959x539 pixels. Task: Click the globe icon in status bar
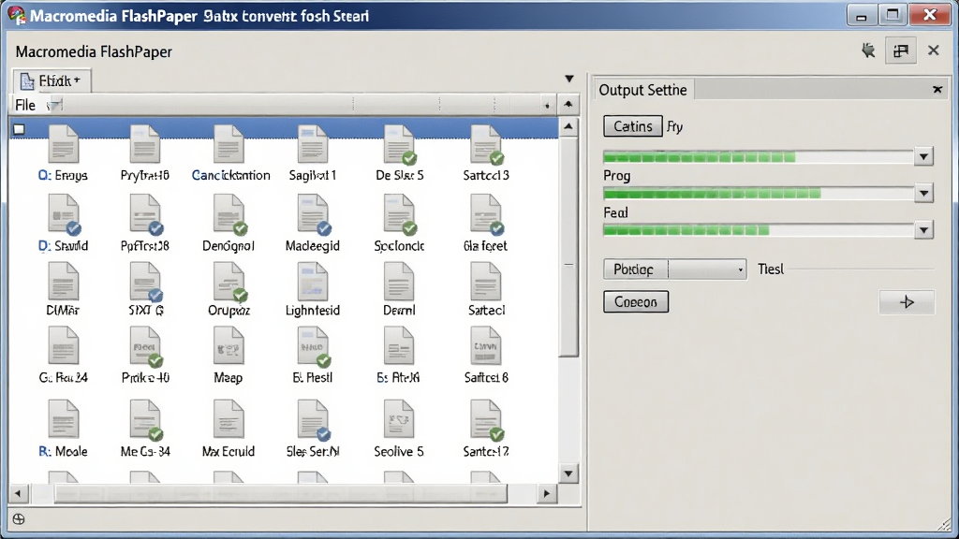coord(19,518)
